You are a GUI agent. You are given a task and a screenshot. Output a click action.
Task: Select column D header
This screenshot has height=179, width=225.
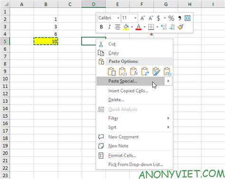coord(94,4)
